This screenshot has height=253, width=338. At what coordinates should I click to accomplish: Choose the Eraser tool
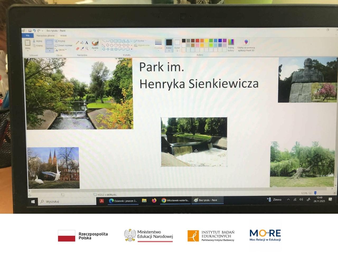coord(77,49)
